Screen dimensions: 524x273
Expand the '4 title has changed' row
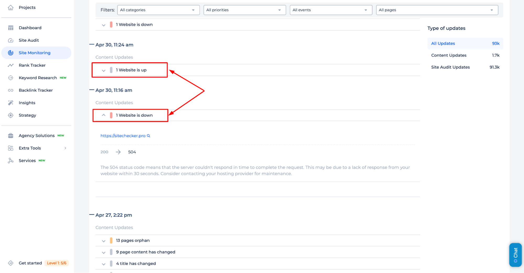(x=104, y=264)
